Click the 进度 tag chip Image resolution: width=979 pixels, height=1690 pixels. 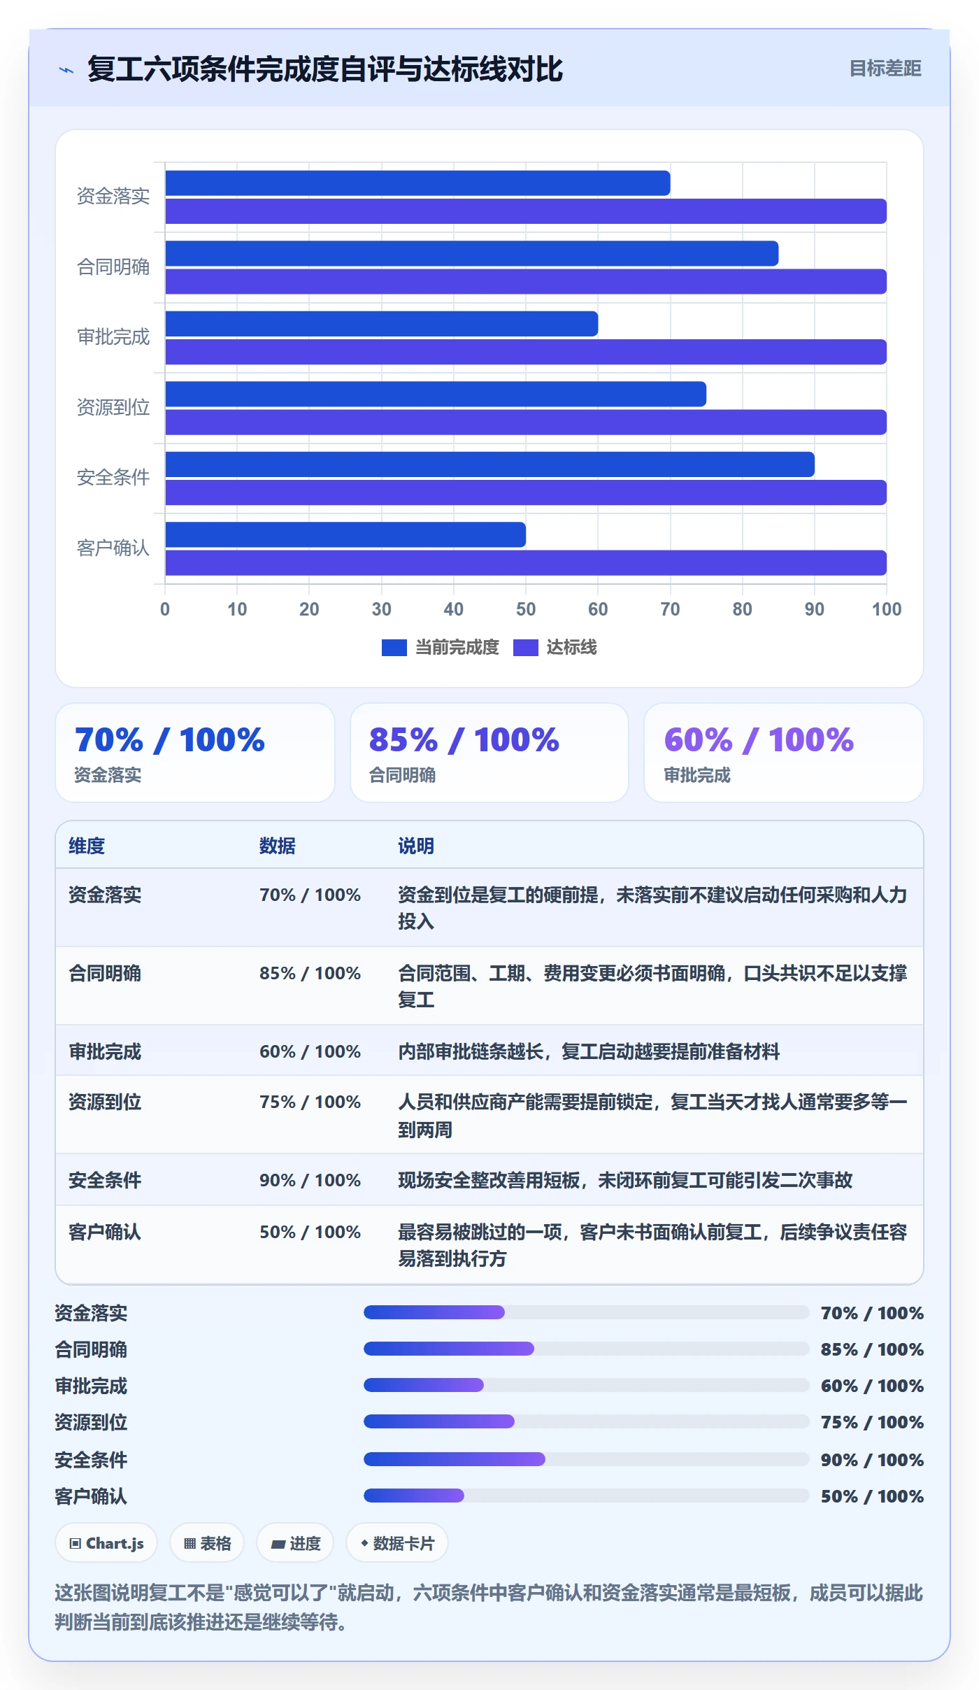295,1543
